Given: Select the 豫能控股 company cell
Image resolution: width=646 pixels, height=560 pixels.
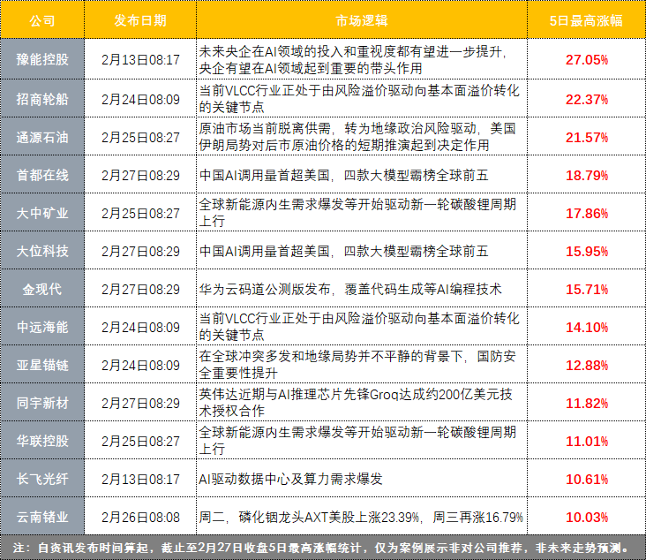Looking at the screenshot, I should click(x=42, y=60).
